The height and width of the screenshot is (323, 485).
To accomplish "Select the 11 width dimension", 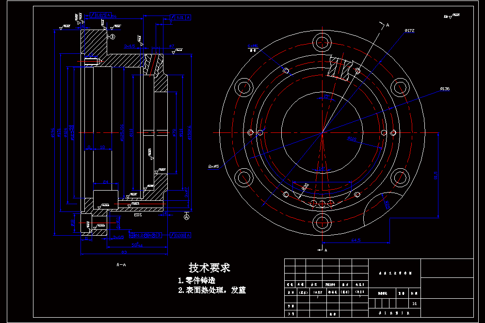I will tap(86, 238).
